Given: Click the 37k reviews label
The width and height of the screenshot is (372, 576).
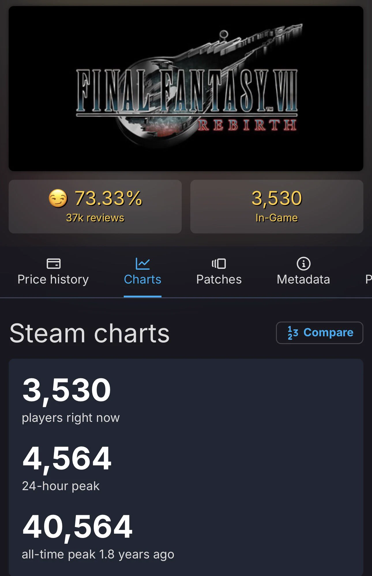Looking at the screenshot, I should pos(95,218).
